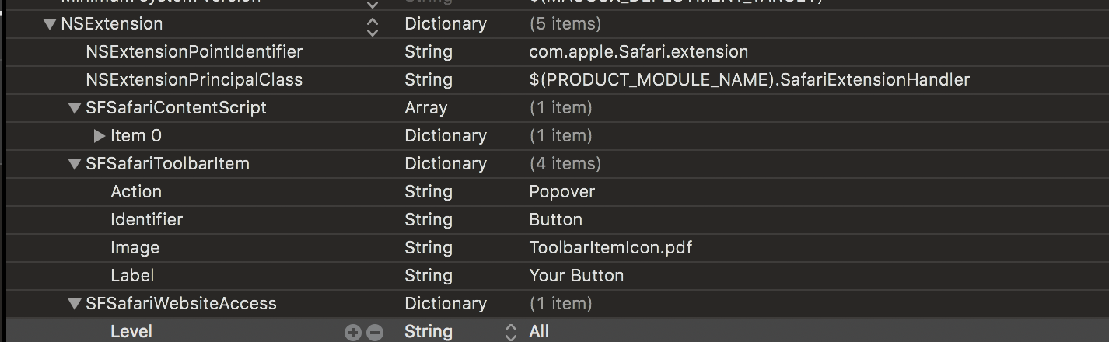This screenshot has width=1109, height=342.
Task: Click the Action key row
Action: pyautogui.click(x=136, y=192)
